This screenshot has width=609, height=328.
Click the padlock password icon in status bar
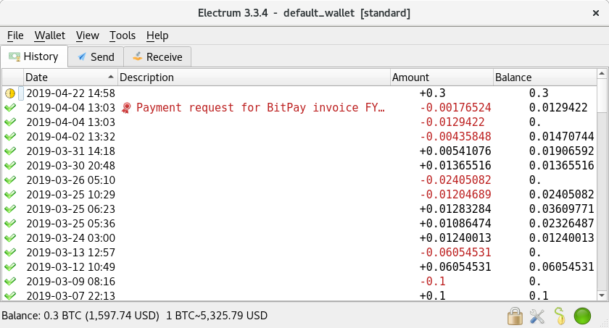[515, 316]
